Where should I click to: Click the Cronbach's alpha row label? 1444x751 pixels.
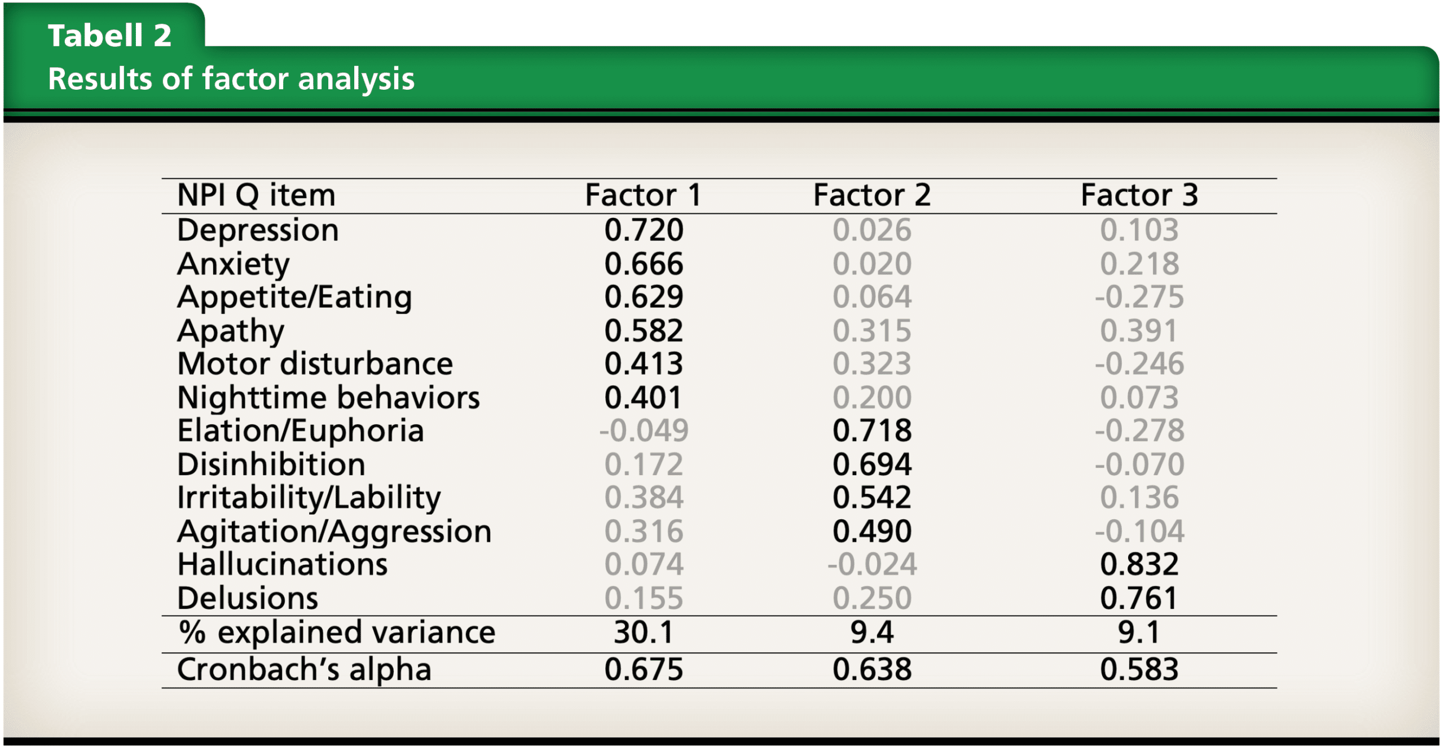304,670
